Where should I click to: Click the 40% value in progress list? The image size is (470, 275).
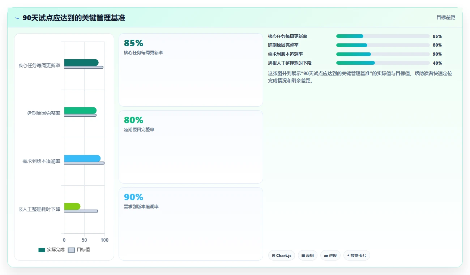click(437, 63)
